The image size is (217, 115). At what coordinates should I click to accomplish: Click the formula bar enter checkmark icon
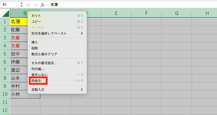(x=36, y=5)
